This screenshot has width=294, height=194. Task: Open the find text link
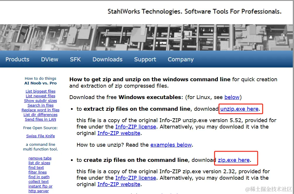36,167
